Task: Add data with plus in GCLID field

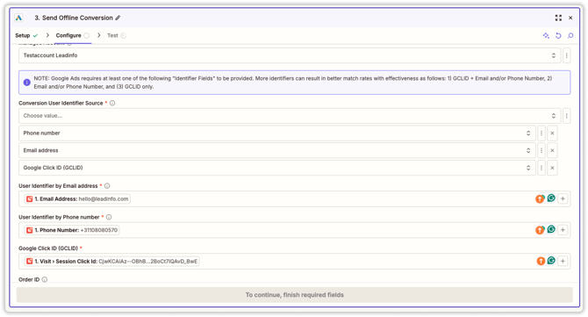Action: point(563,261)
